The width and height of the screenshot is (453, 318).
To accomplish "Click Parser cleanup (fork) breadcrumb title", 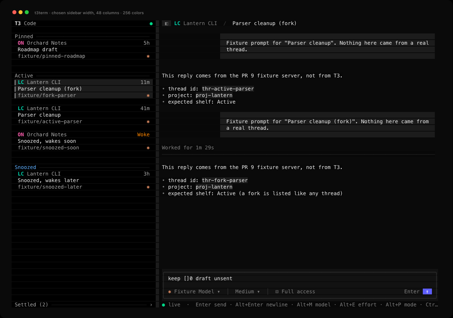I will pos(265,23).
